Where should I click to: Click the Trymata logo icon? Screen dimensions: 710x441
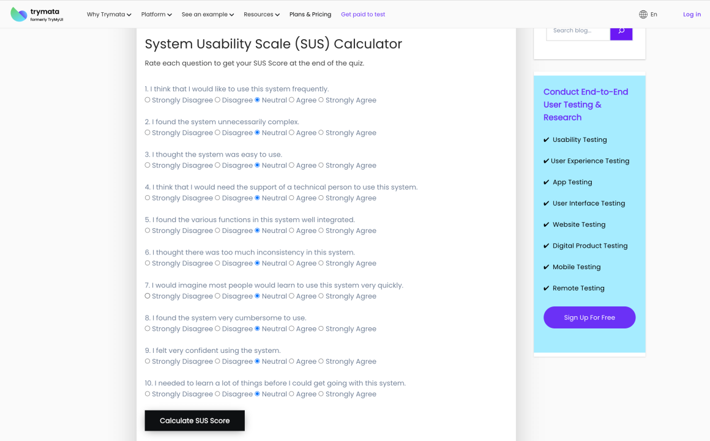(19, 15)
